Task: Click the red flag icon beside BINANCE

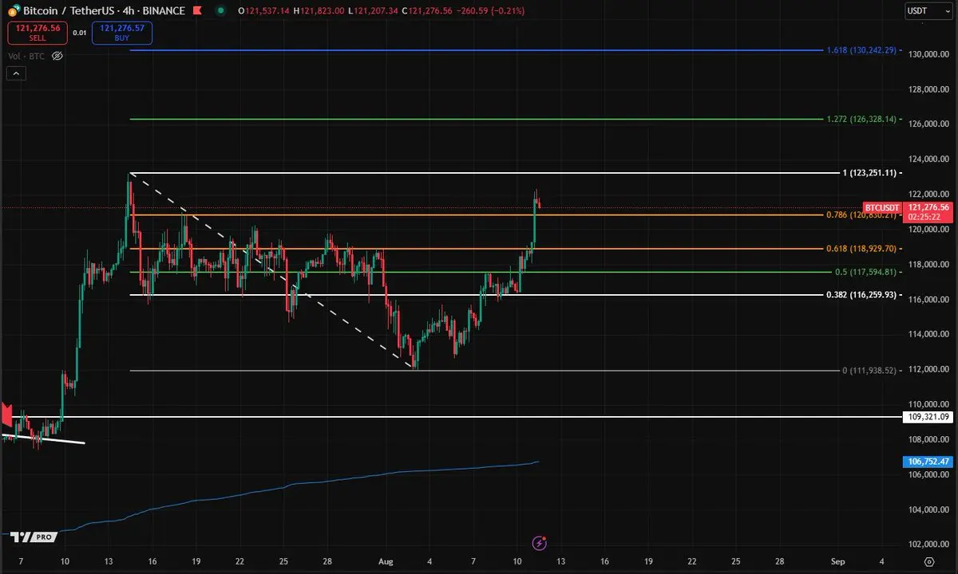Action: [x=199, y=11]
